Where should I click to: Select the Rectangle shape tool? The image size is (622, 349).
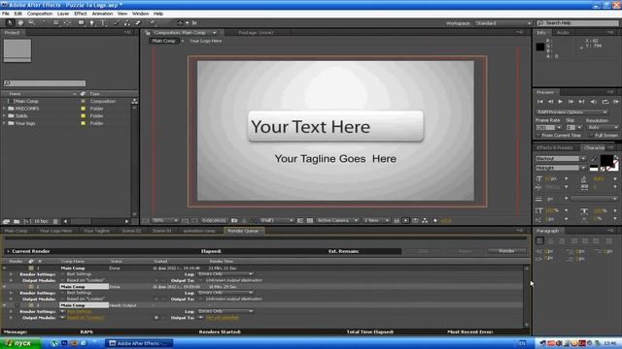pyautogui.click(x=81, y=23)
